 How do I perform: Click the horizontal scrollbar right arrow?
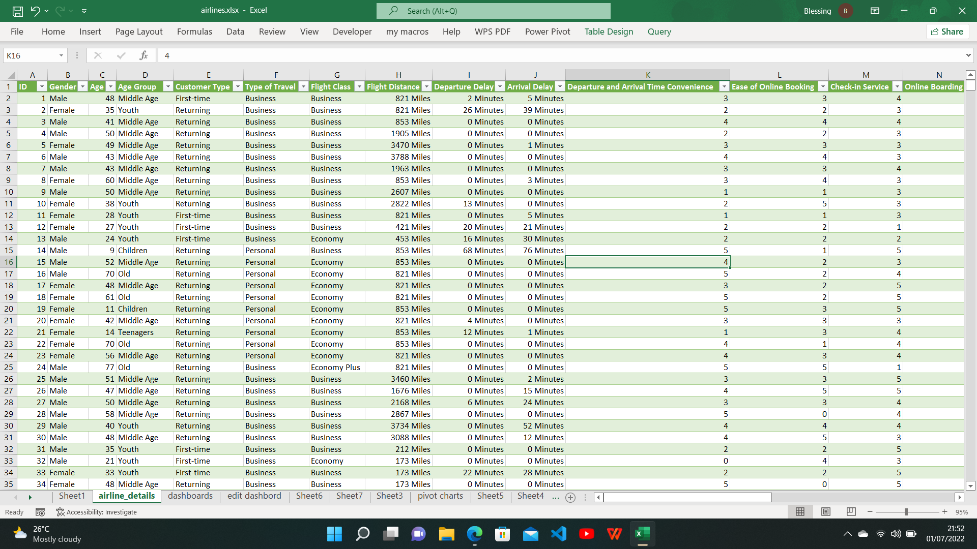959,498
